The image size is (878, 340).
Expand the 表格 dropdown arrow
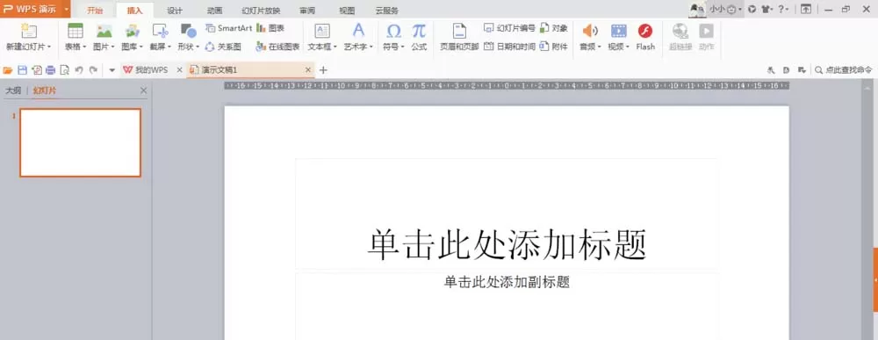pyautogui.click(x=84, y=47)
